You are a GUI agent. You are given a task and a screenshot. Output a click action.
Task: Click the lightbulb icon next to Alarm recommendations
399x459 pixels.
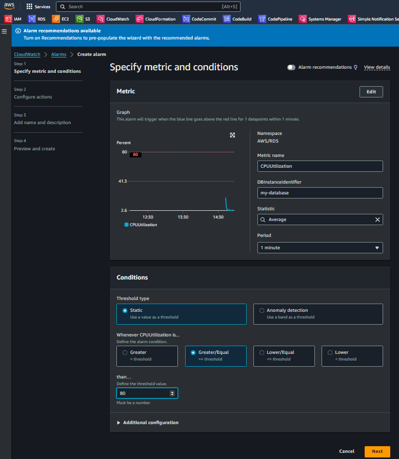pos(356,67)
